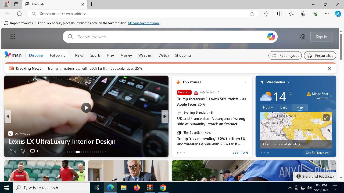Screen dimensions: 344x193
Task: Open the Watch section
Action: (164, 55)
